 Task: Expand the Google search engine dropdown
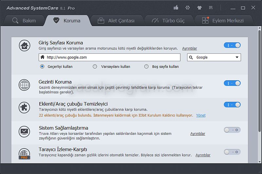tap(214, 57)
